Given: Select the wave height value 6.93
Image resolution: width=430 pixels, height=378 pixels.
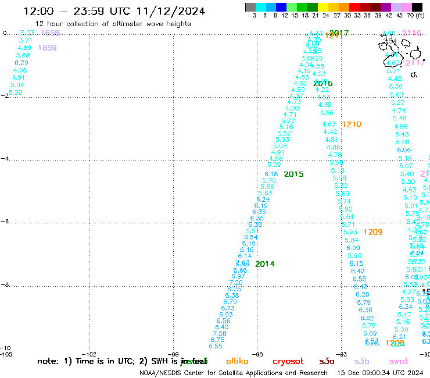Looking at the screenshot, I should click(x=226, y=314).
